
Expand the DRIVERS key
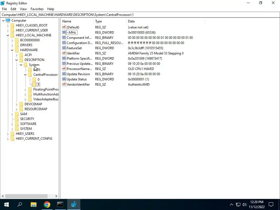point(12,45)
